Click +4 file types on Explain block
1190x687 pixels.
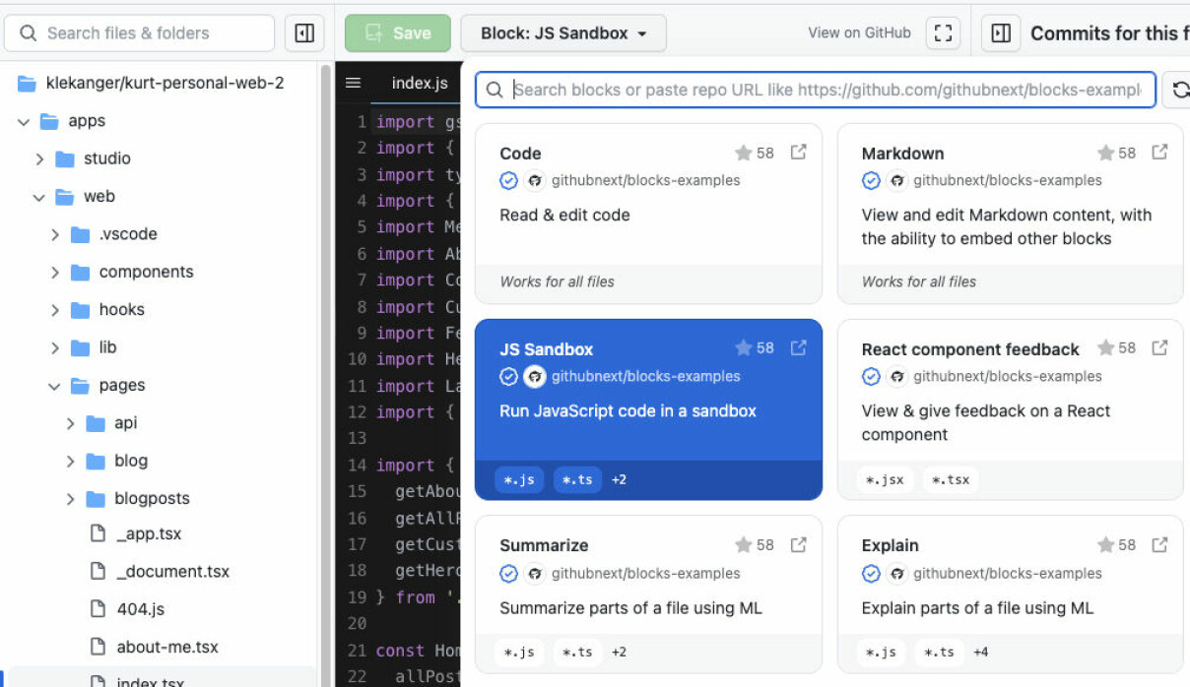[x=980, y=652]
